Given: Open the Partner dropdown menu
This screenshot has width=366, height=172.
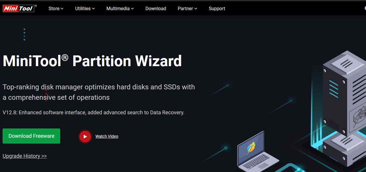Looking at the screenshot, I should point(188,8).
